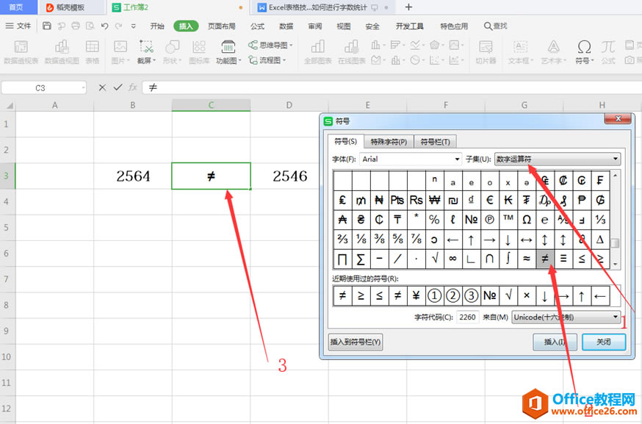The height and width of the screenshot is (424, 642).
Task: Switch to the 稻壳模板 document tab
Action: pyautogui.click(x=70, y=7)
